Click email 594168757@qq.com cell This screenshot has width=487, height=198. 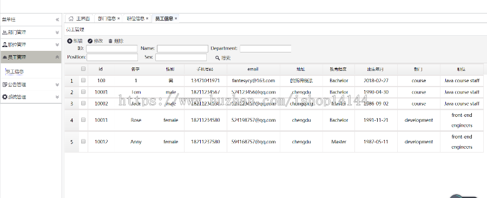(253, 142)
